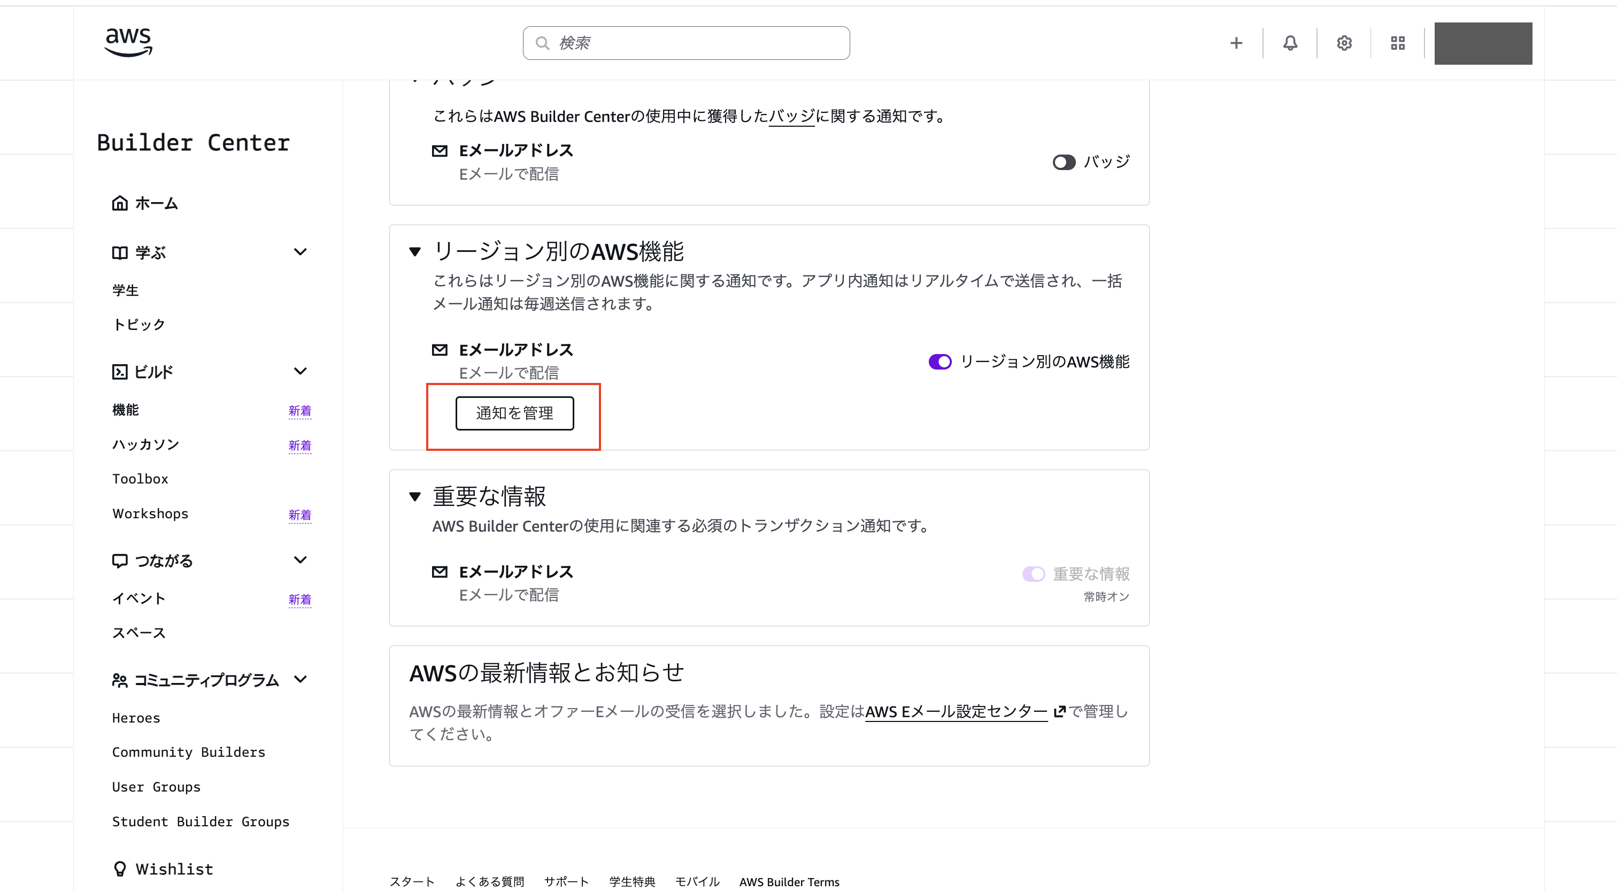This screenshot has height=891, width=1617.
Task: Click the disabled 重要な情報 toggle
Action: (1033, 574)
